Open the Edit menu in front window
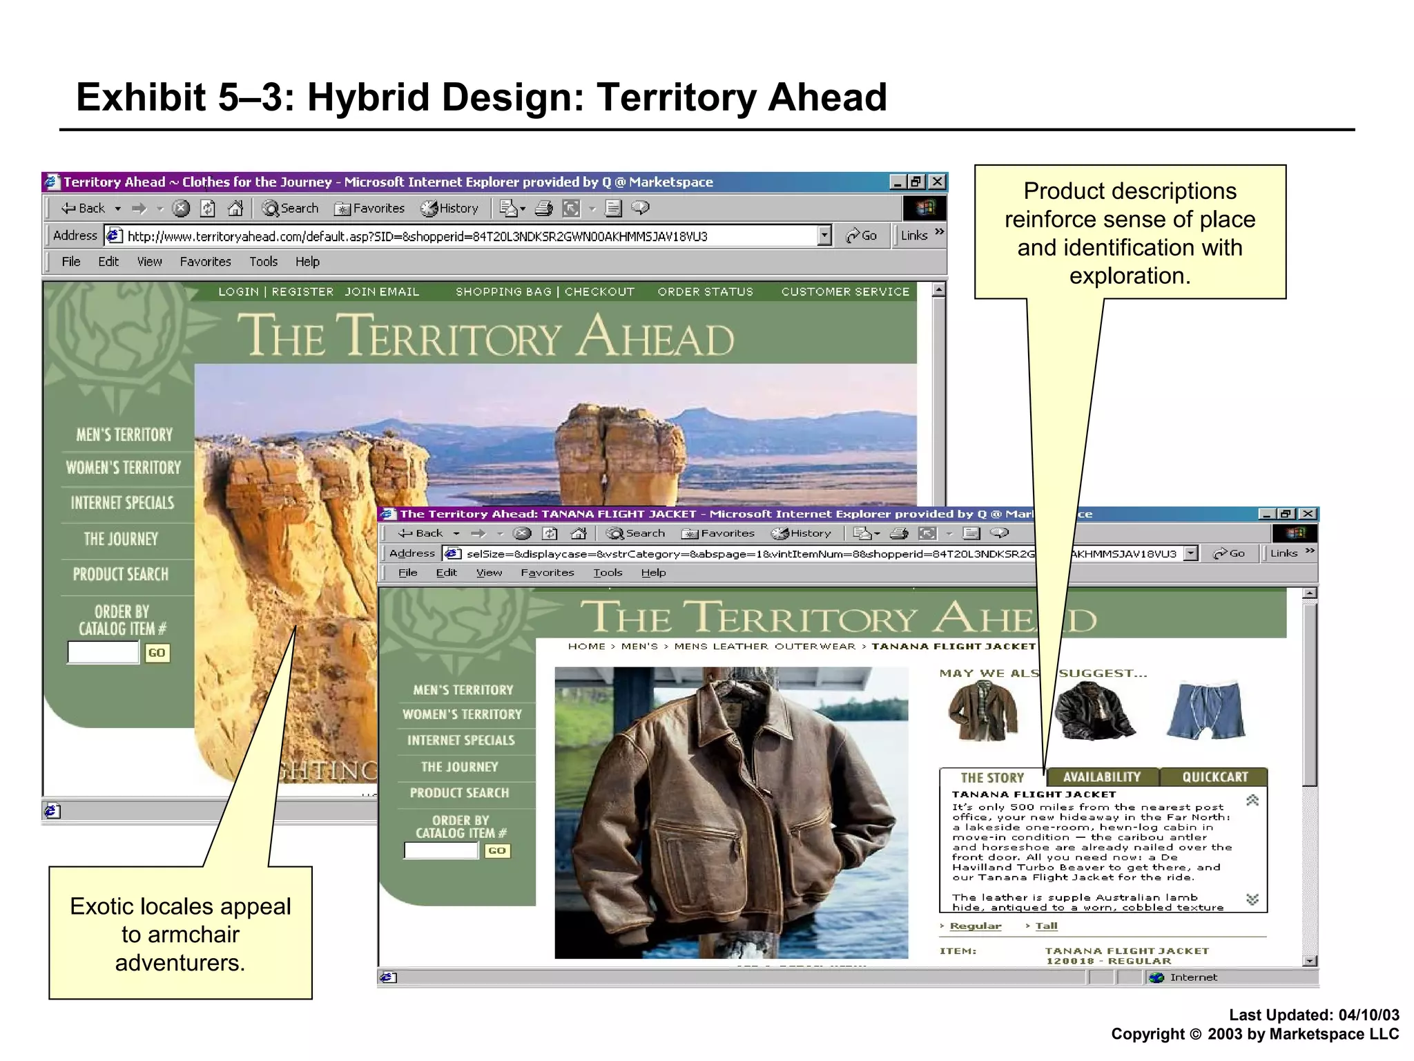 coord(446,573)
